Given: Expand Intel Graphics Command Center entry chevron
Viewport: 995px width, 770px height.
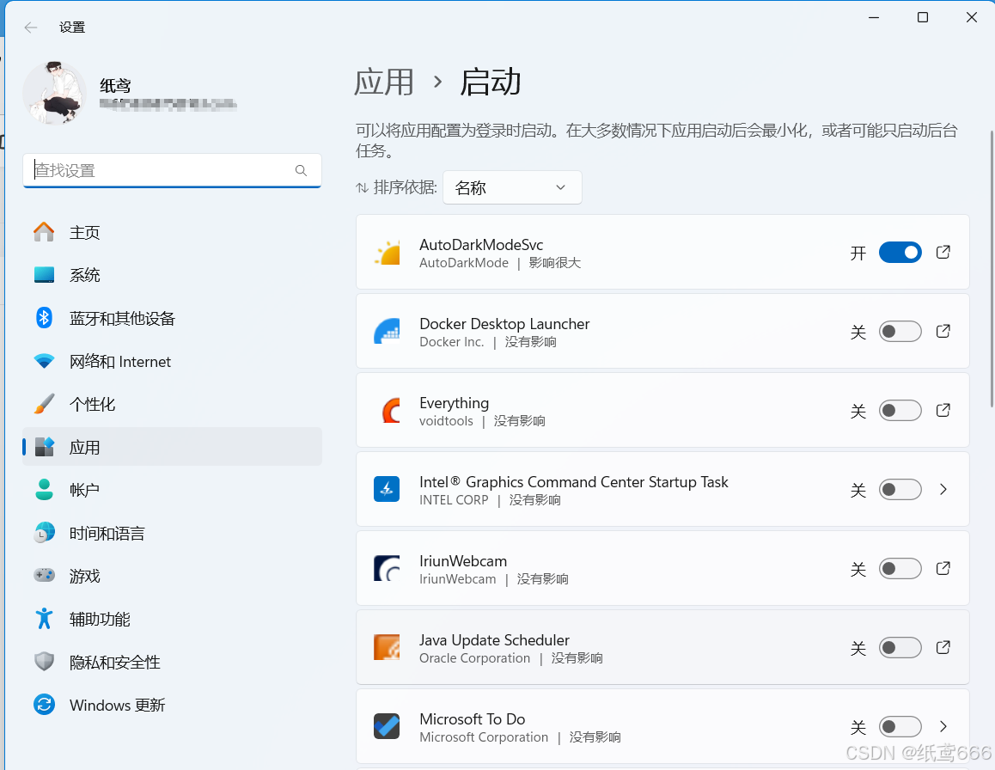Looking at the screenshot, I should point(943,490).
